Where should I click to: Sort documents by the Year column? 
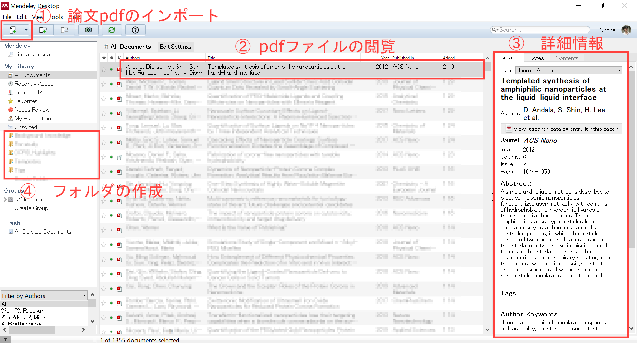tap(385, 58)
